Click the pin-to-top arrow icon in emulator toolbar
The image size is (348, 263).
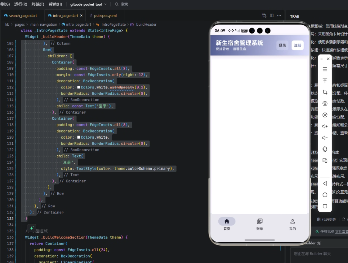325,81
